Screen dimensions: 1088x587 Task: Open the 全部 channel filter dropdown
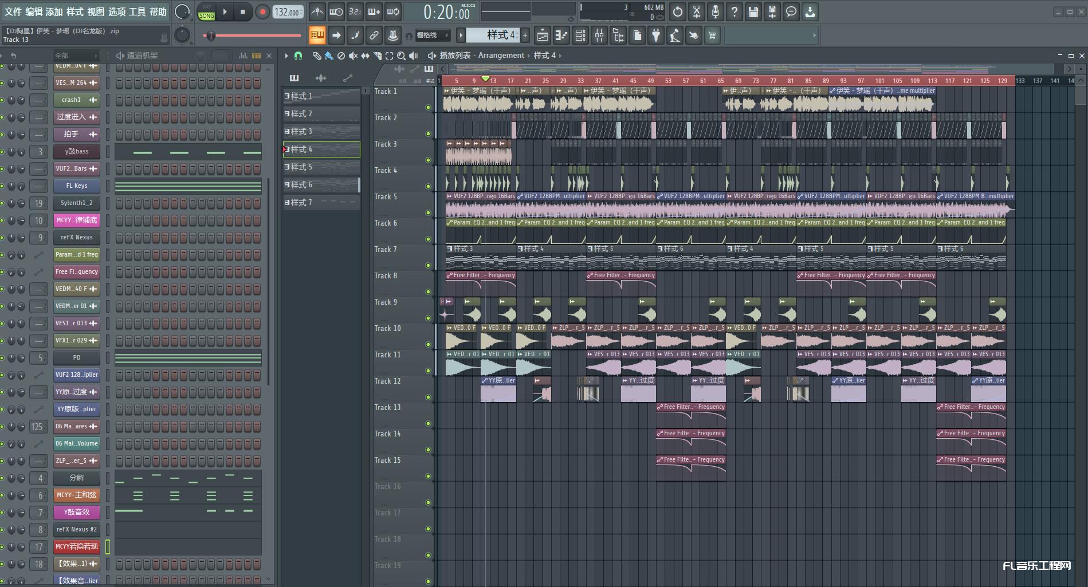[76, 56]
